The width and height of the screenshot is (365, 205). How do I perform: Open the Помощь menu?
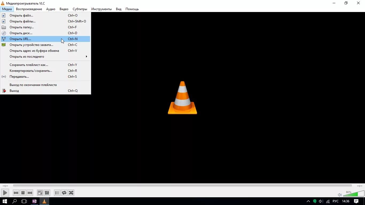tap(132, 9)
